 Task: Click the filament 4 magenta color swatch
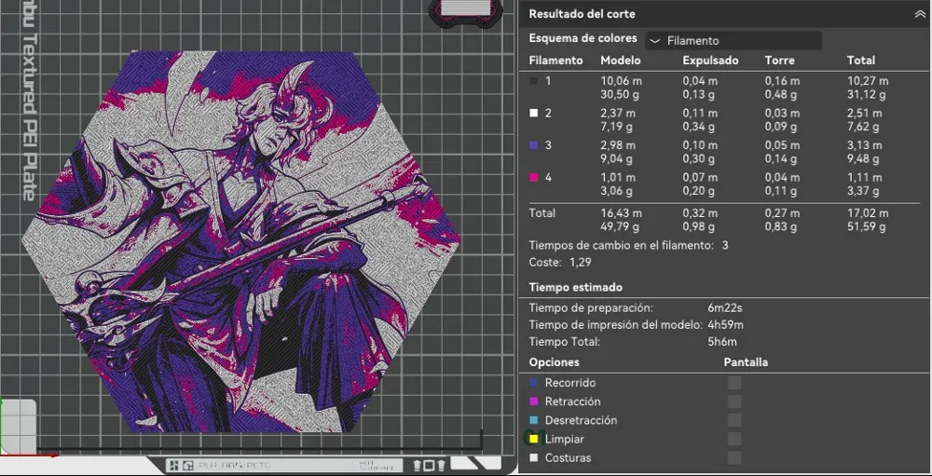pyautogui.click(x=534, y=177)
